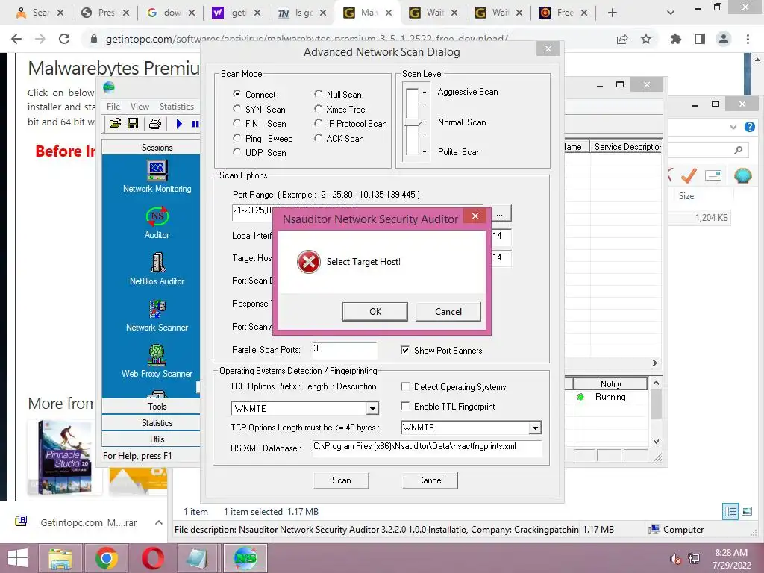
Task: Select the FIN Scan radio button
Action: point(237,123)
